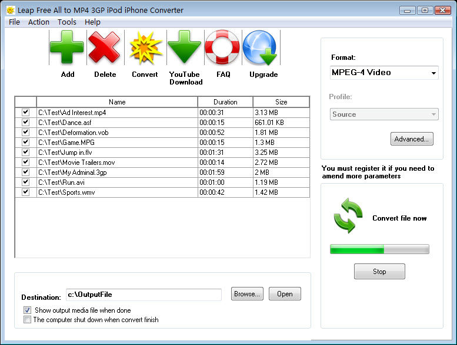Uncheck the Dance.asf checkbox
This screenshot has width=457, height=345.
click(26, 123)
